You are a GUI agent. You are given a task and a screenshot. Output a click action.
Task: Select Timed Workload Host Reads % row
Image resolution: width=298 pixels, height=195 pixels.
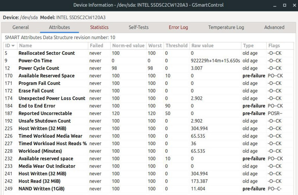tap(149, 144)
